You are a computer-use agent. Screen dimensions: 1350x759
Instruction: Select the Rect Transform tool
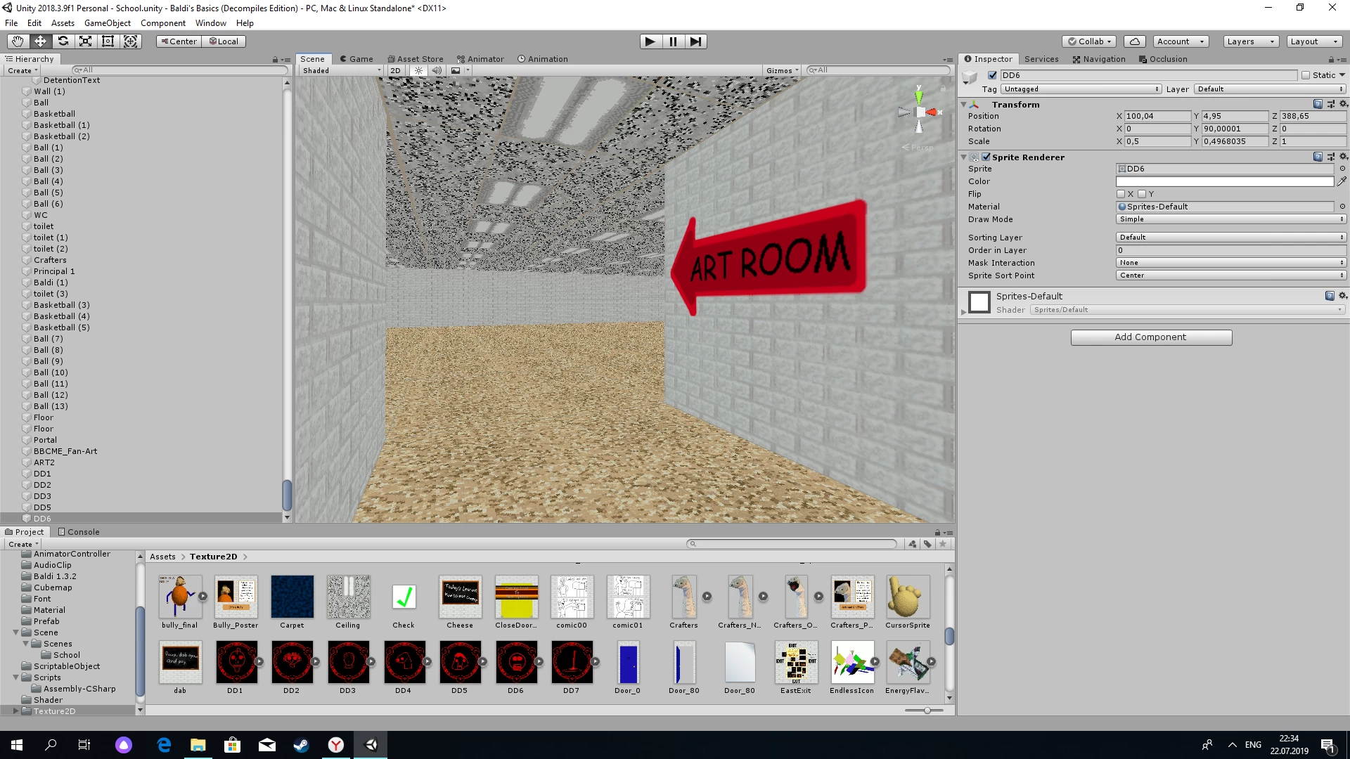point(108,41)
